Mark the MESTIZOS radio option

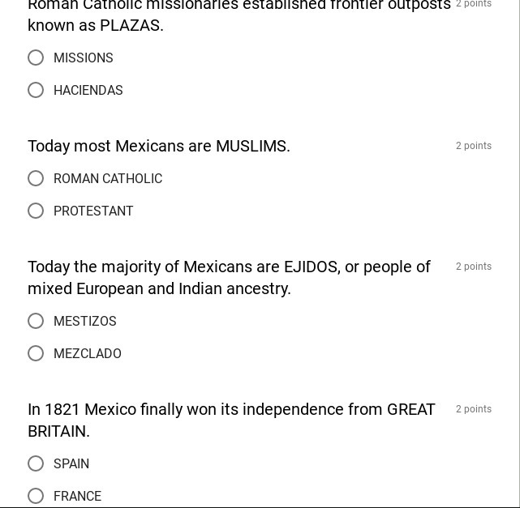(x=36, y=321)
